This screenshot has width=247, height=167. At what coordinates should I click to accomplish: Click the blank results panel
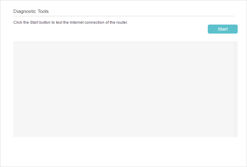click(123, 89)
